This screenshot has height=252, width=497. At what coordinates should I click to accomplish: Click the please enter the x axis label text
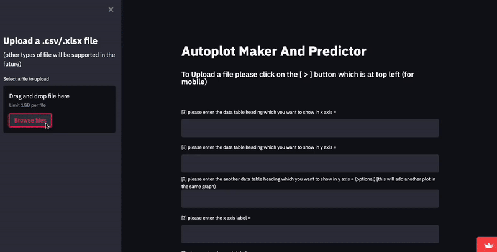216,218
